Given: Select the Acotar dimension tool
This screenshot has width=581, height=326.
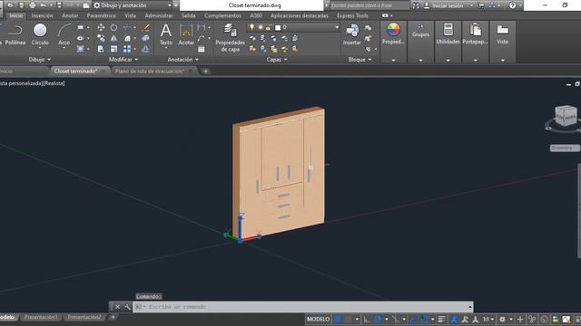Looking at the screenshot, I should coord(186,34).
